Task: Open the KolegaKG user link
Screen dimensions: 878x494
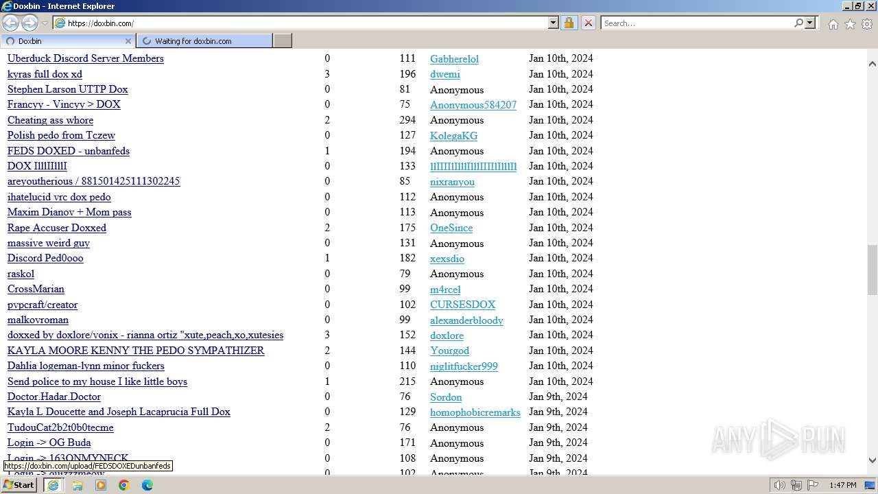Action: click(453, 136)
